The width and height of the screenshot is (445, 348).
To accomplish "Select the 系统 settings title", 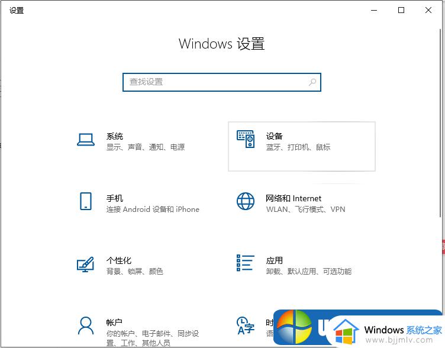I will pyautogui.click(x=115, y=136).
